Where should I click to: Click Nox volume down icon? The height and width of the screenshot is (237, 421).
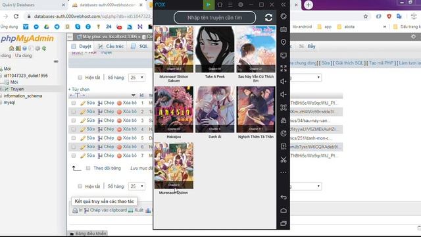284,94
